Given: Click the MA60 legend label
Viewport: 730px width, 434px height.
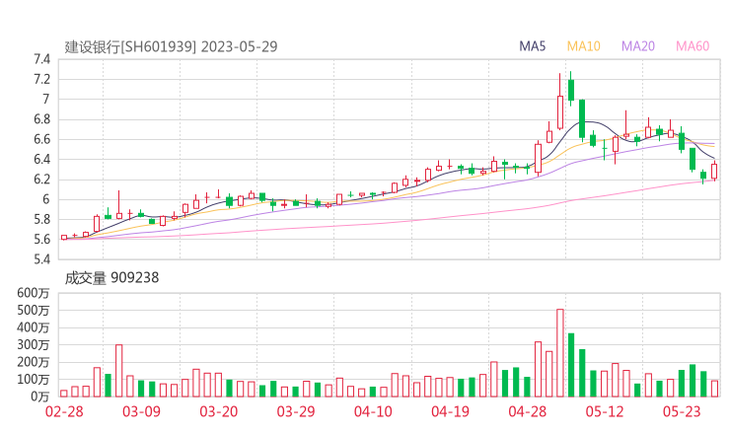Looking at the screenshot, I should pyautogui.click(x=693, y=46).
